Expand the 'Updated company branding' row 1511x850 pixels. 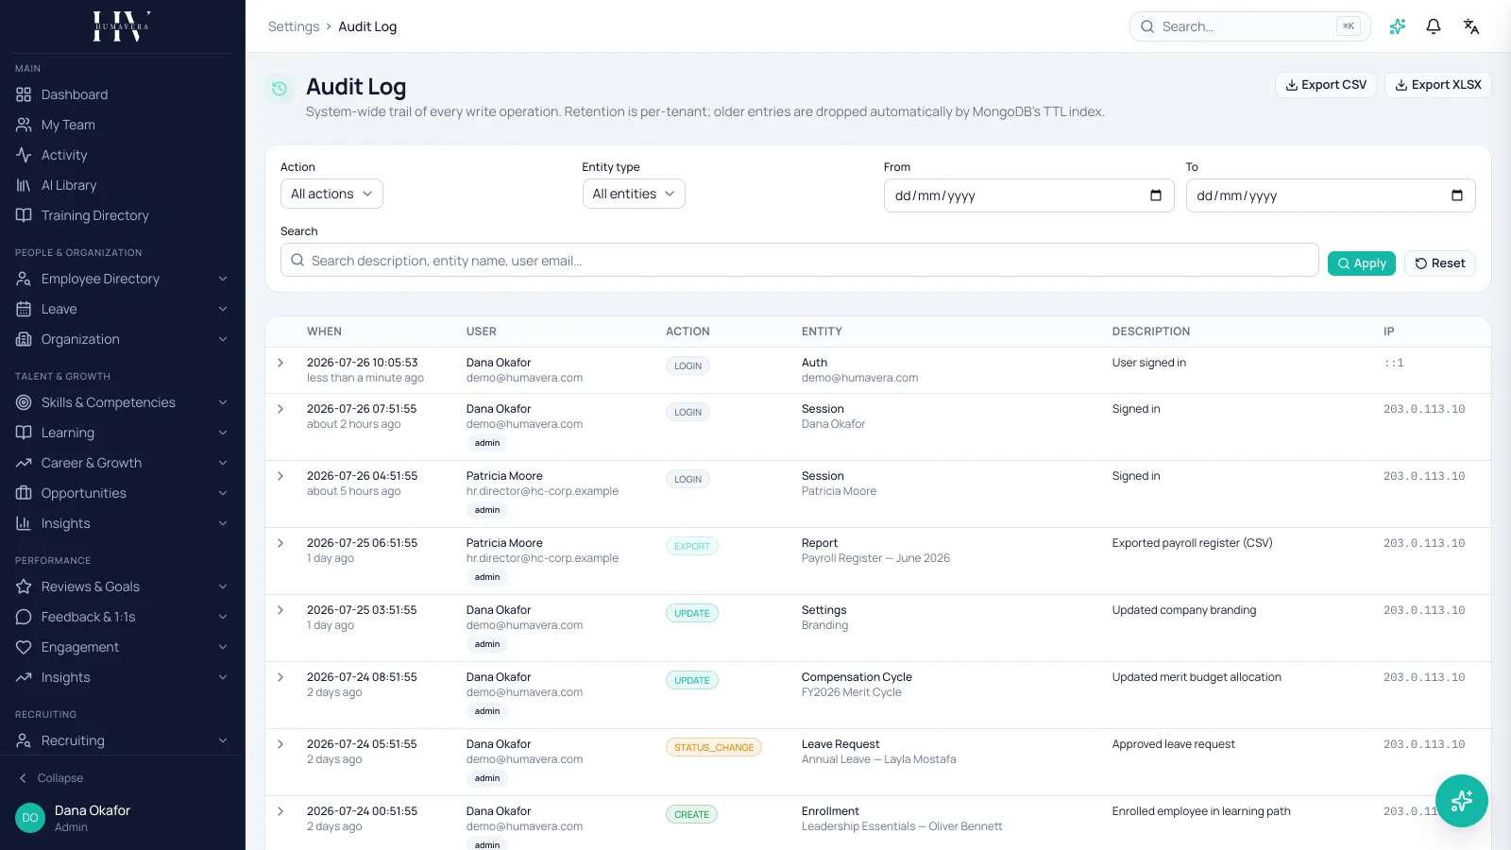(280, 610)
